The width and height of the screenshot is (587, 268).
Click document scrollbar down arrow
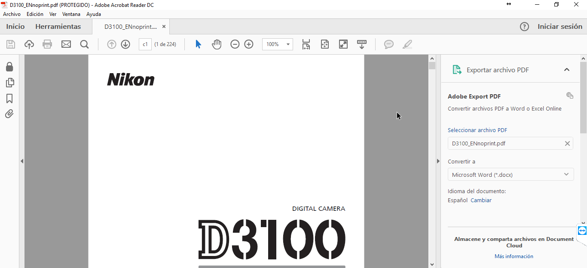(432, 264)
